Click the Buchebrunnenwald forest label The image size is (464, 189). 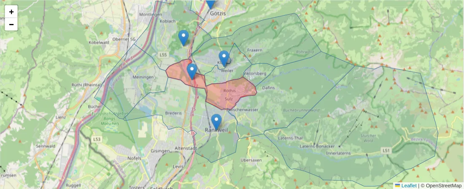point(301,110)
